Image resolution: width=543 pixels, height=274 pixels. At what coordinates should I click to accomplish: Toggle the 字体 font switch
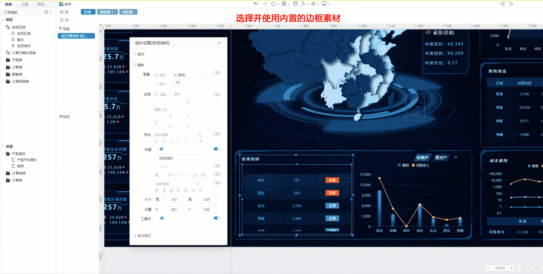217,134
